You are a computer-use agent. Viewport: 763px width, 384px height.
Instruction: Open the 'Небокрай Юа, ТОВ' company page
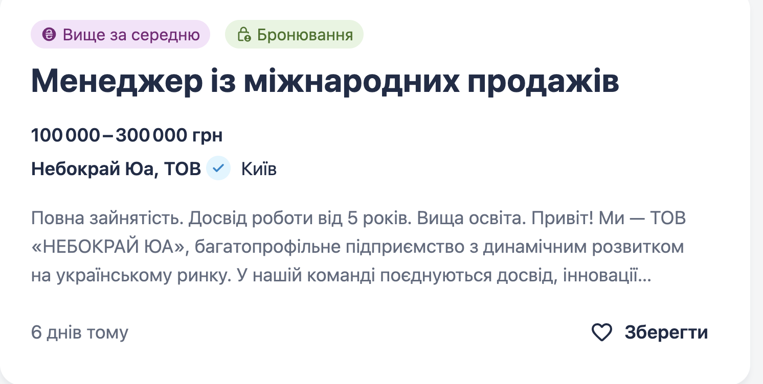pos(116,169)
